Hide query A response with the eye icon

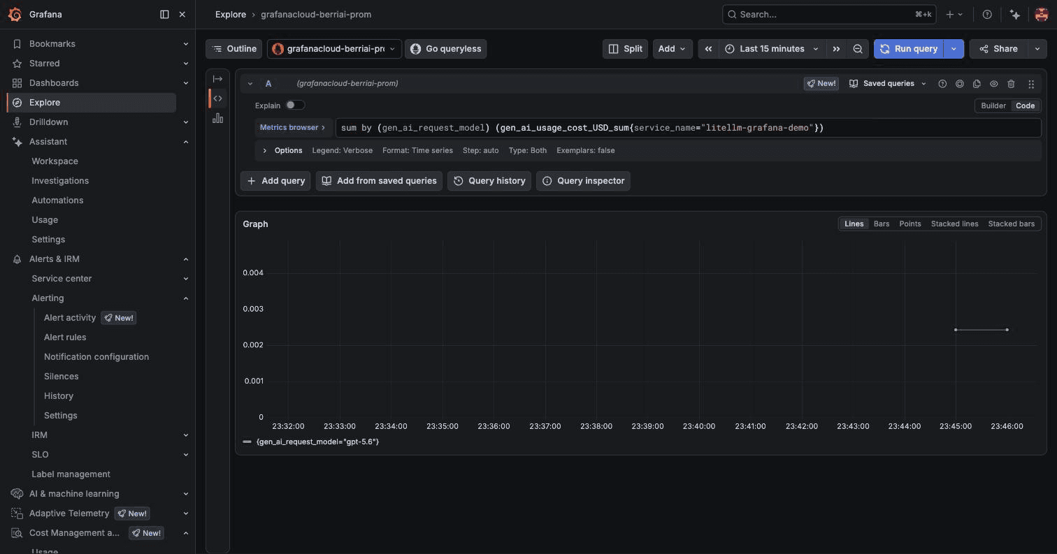[x=993, y=84]
